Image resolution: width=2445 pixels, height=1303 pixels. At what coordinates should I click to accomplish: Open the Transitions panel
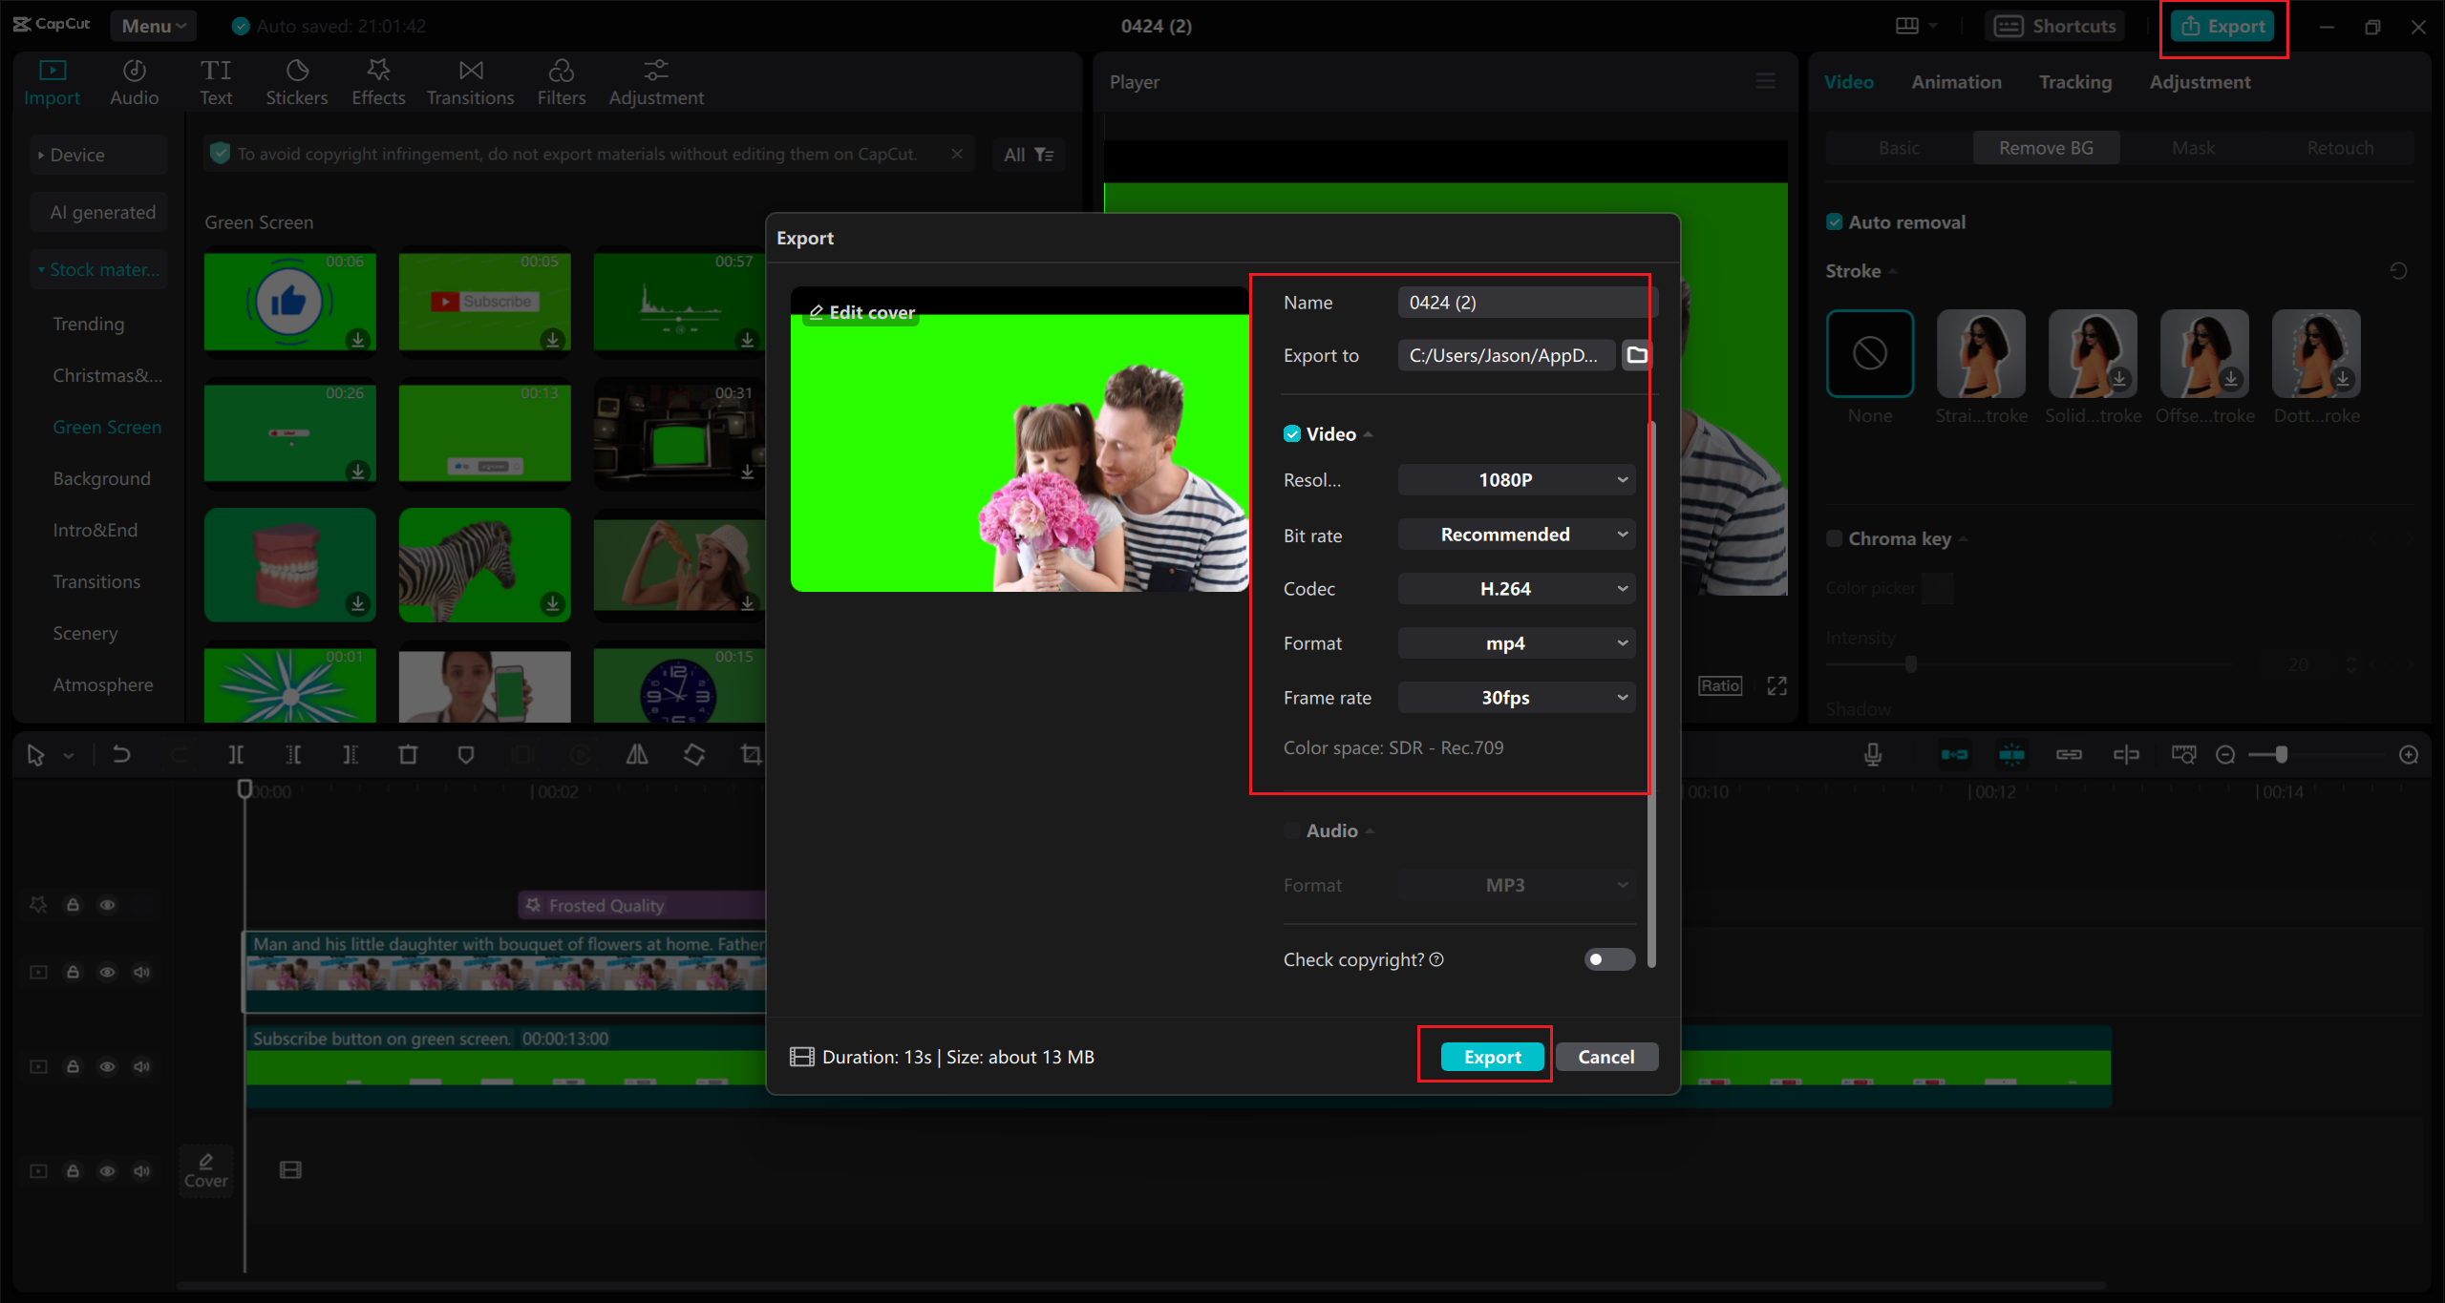[x=470, y=80]
